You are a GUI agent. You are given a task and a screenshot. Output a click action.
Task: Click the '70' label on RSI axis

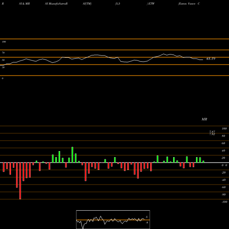point(3,53)
